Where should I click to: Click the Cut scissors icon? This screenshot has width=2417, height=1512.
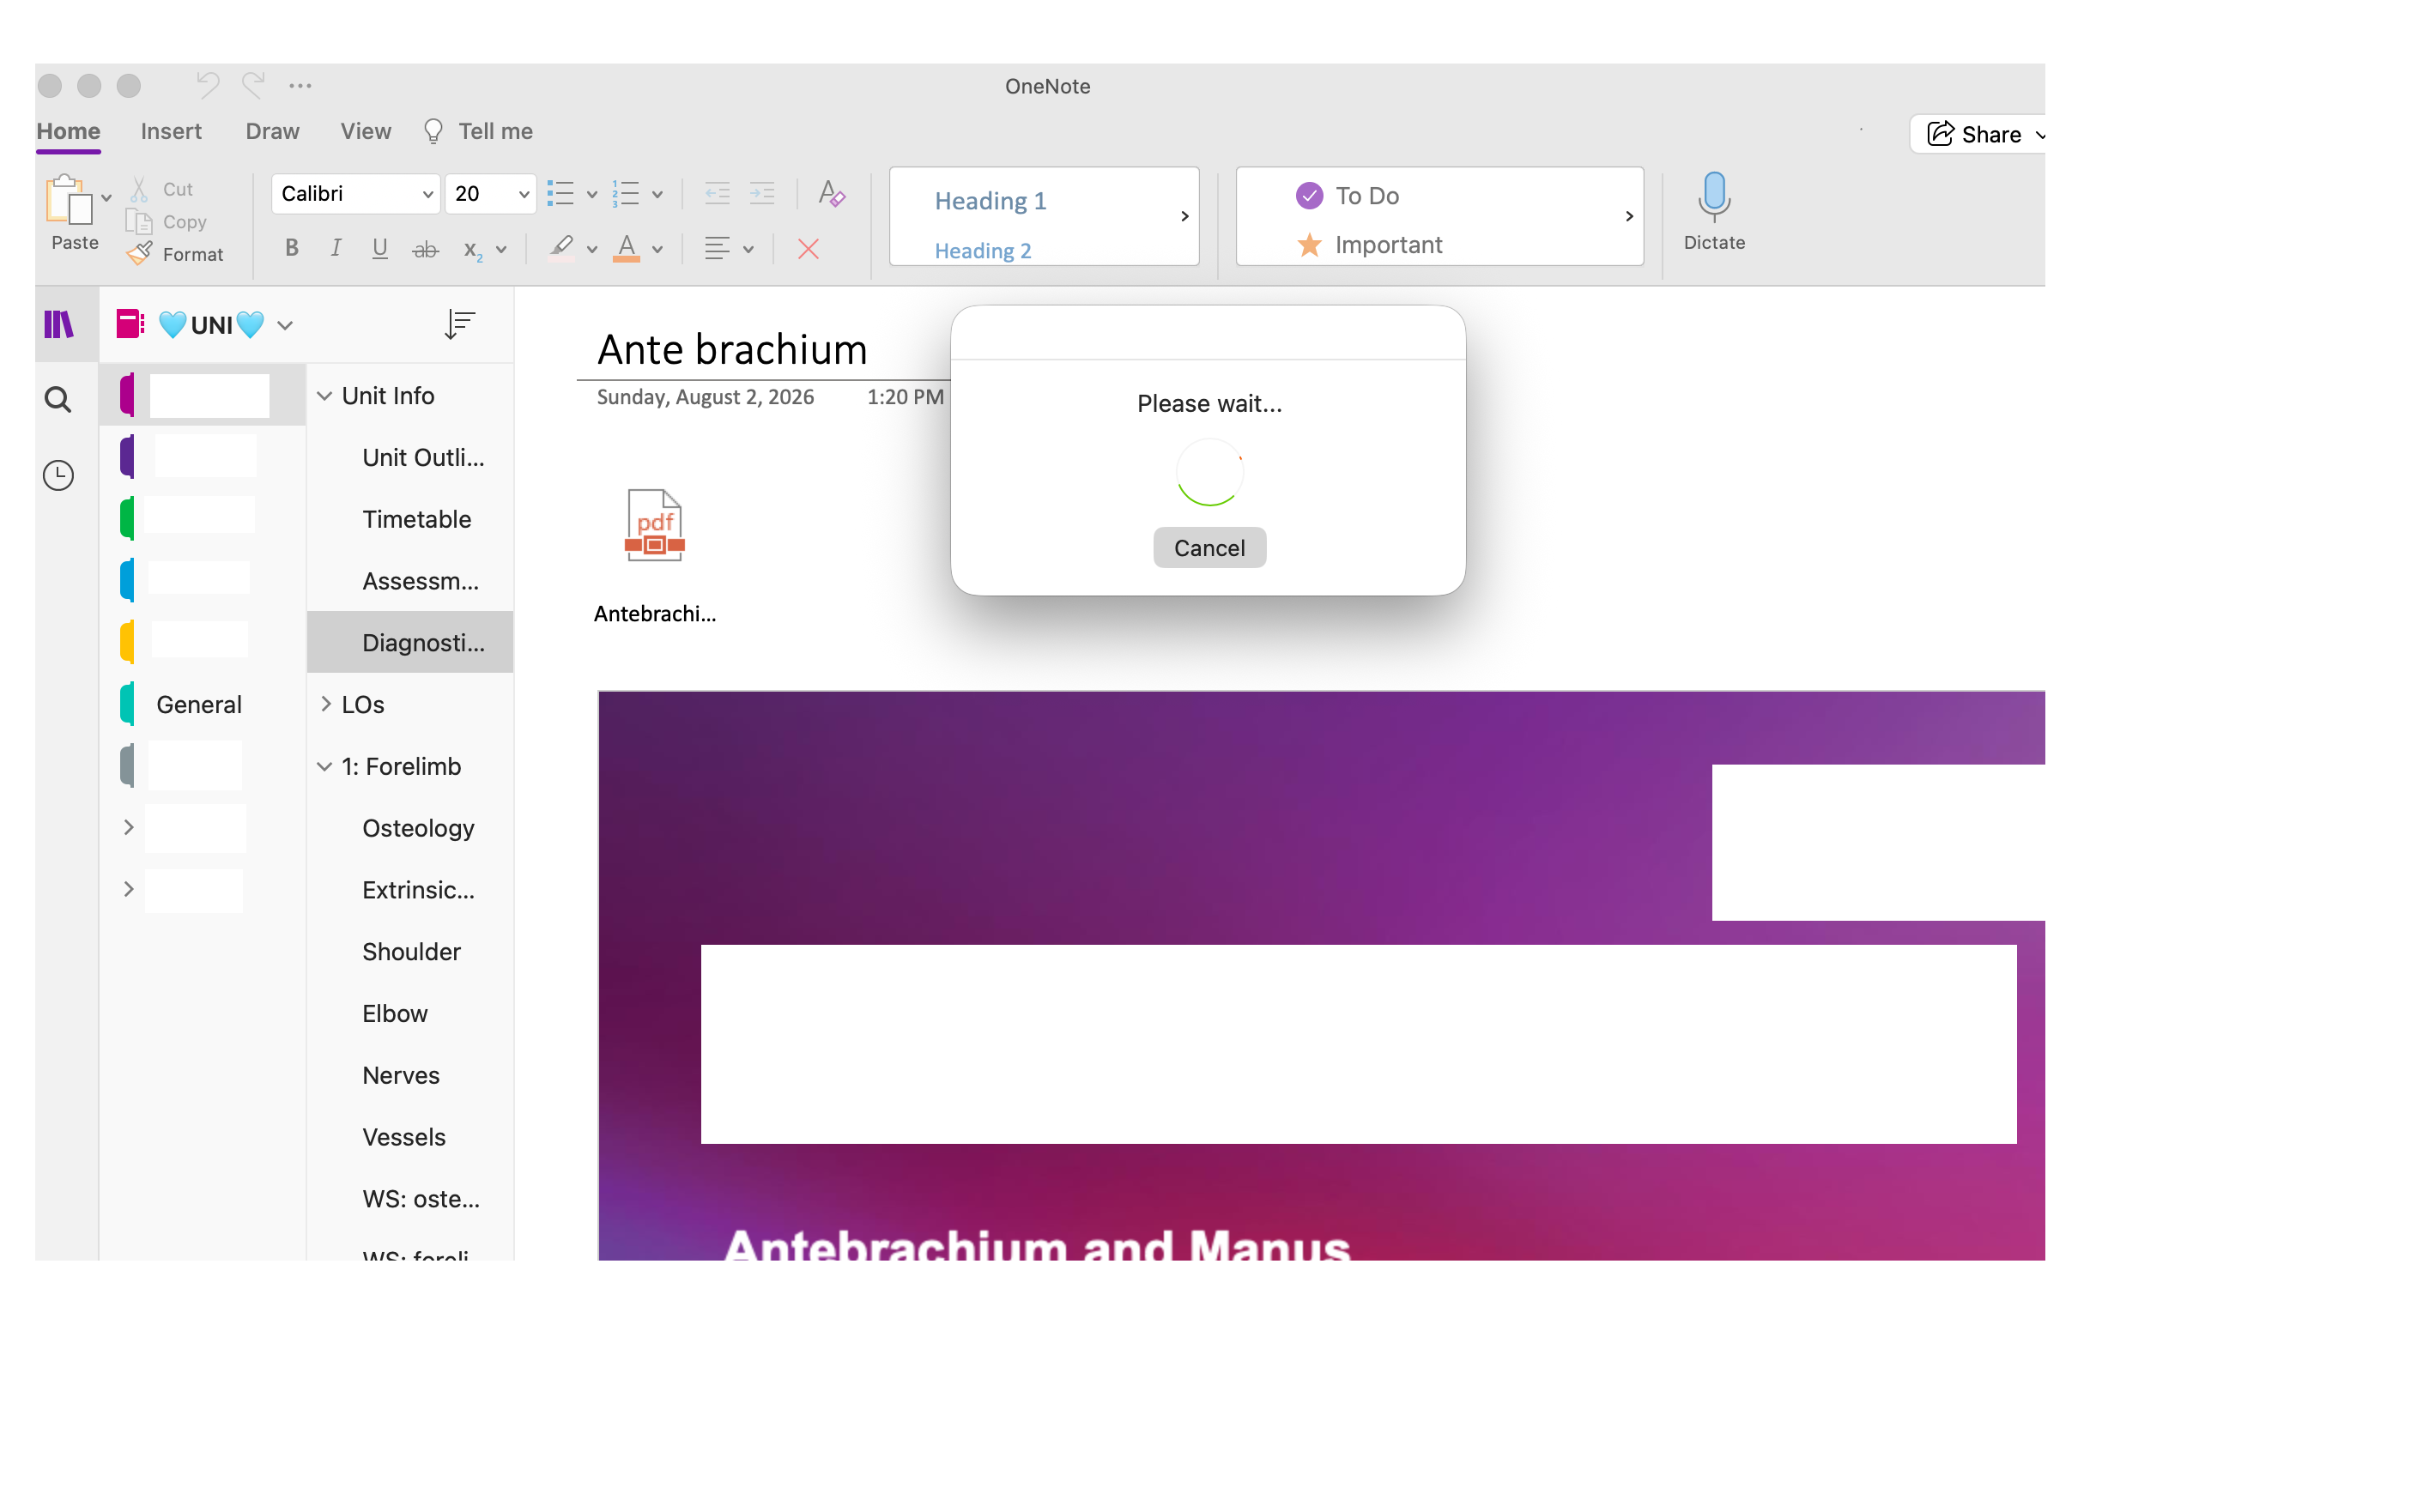click(x=140, y=189)
